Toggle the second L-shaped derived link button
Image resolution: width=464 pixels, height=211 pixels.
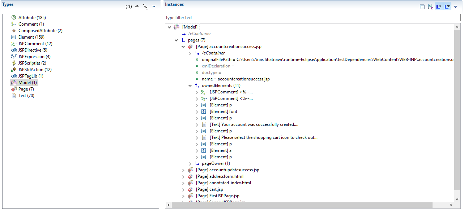coord(447,7)
